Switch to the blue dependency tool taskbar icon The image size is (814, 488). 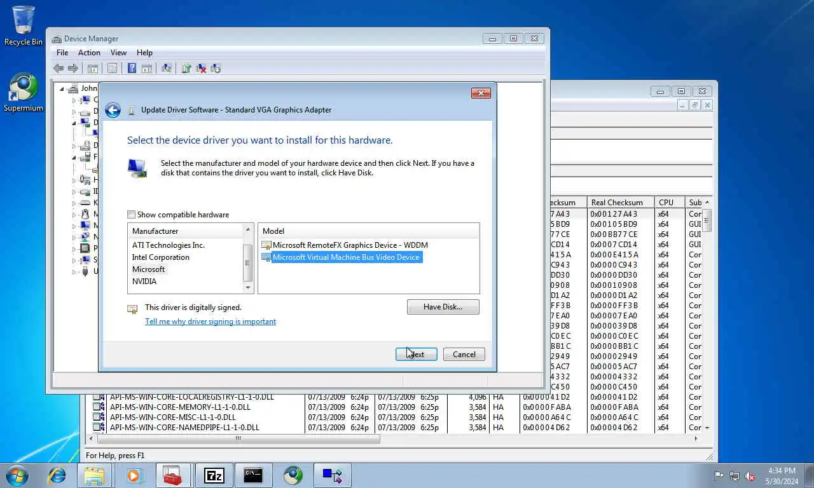[333, 475]
